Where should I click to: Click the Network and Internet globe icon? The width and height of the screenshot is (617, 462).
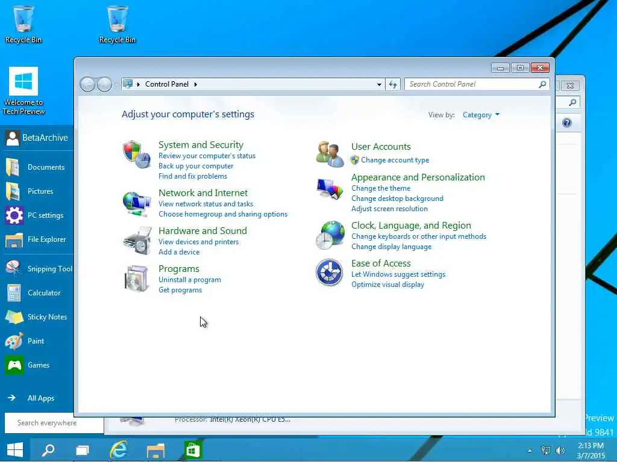click(x=137, y=204)
